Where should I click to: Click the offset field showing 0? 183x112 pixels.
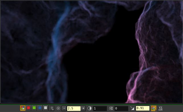coord(121,108)
